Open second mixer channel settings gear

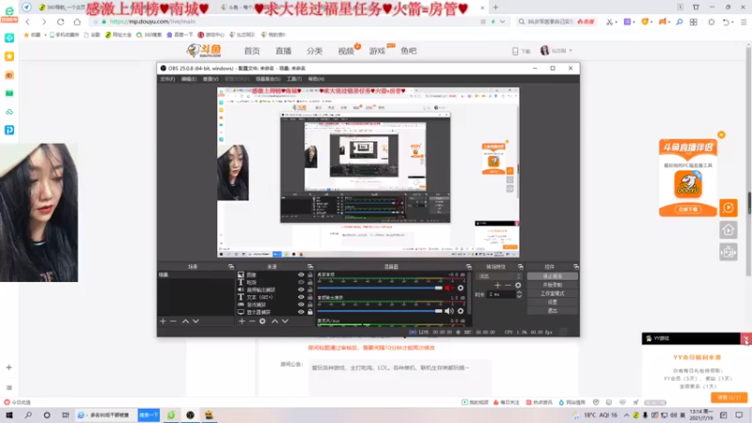click(x=461, y=311)
